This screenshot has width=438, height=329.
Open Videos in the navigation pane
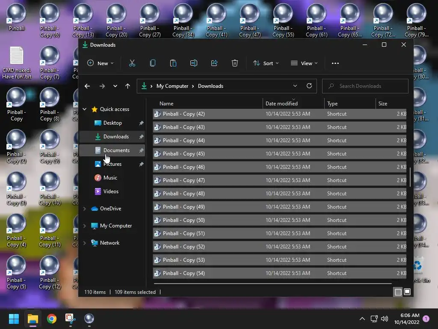[x=112, y=191]
